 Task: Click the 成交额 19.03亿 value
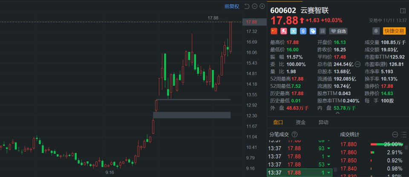389,49
